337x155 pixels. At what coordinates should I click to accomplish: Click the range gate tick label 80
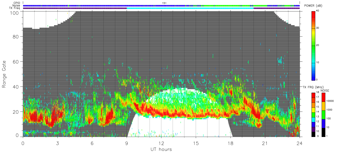point(15,37)
